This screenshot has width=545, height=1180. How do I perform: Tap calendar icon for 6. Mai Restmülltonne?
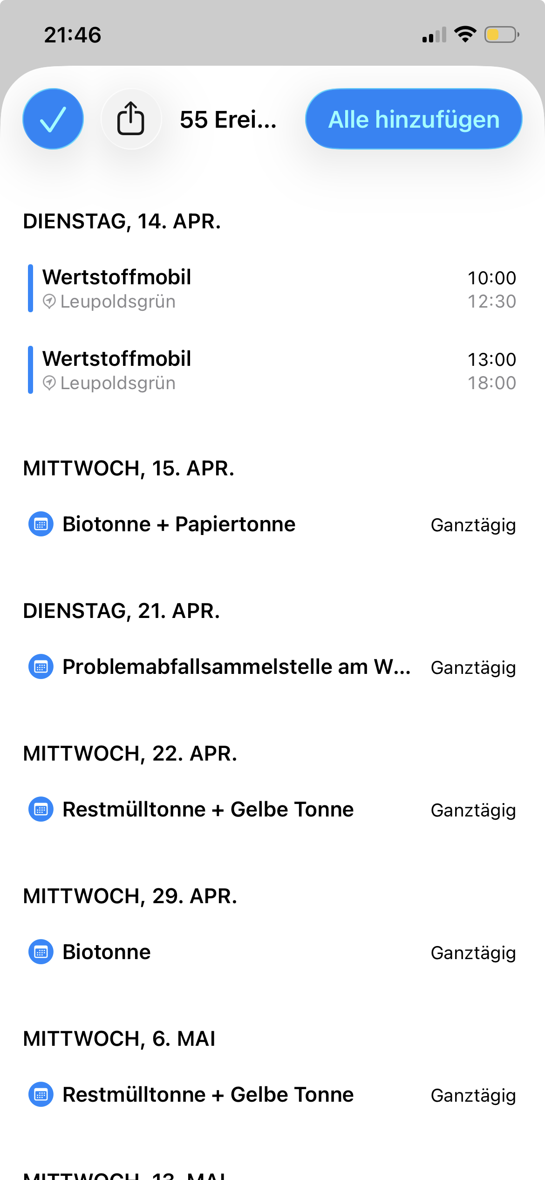click(41, 1095)
